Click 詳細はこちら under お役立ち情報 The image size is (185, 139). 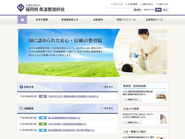(x=132, y=122)
